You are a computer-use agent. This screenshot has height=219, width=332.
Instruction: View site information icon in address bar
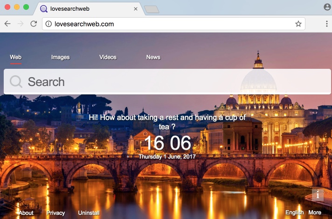click(48, 24)
